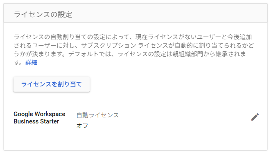This screenshot has width=271, height=154.
Task: Select the Google Workspace Business Starter label
Action: (x=39, y=118)
